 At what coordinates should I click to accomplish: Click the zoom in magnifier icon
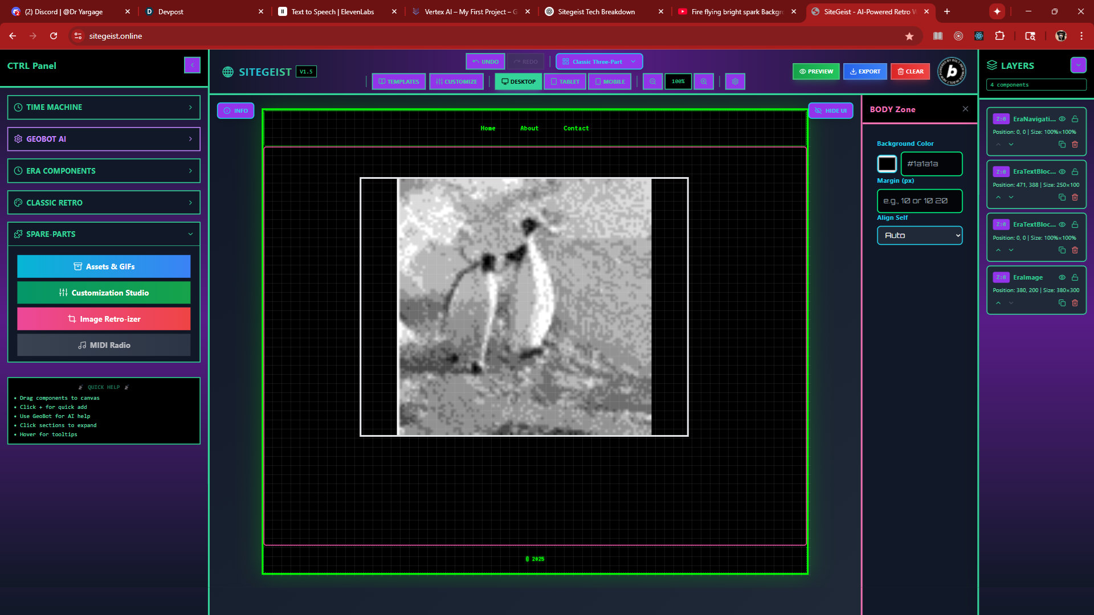pyautogui.click(x=704, y=81)
